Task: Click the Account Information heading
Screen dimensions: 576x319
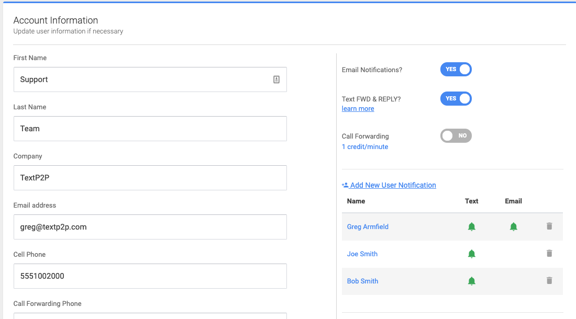Action: coord(56,20)
